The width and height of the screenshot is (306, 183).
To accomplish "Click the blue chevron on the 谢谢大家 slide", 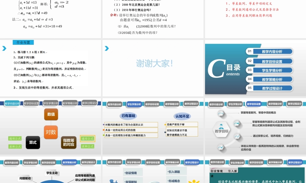I will click(x=107, y=48).
